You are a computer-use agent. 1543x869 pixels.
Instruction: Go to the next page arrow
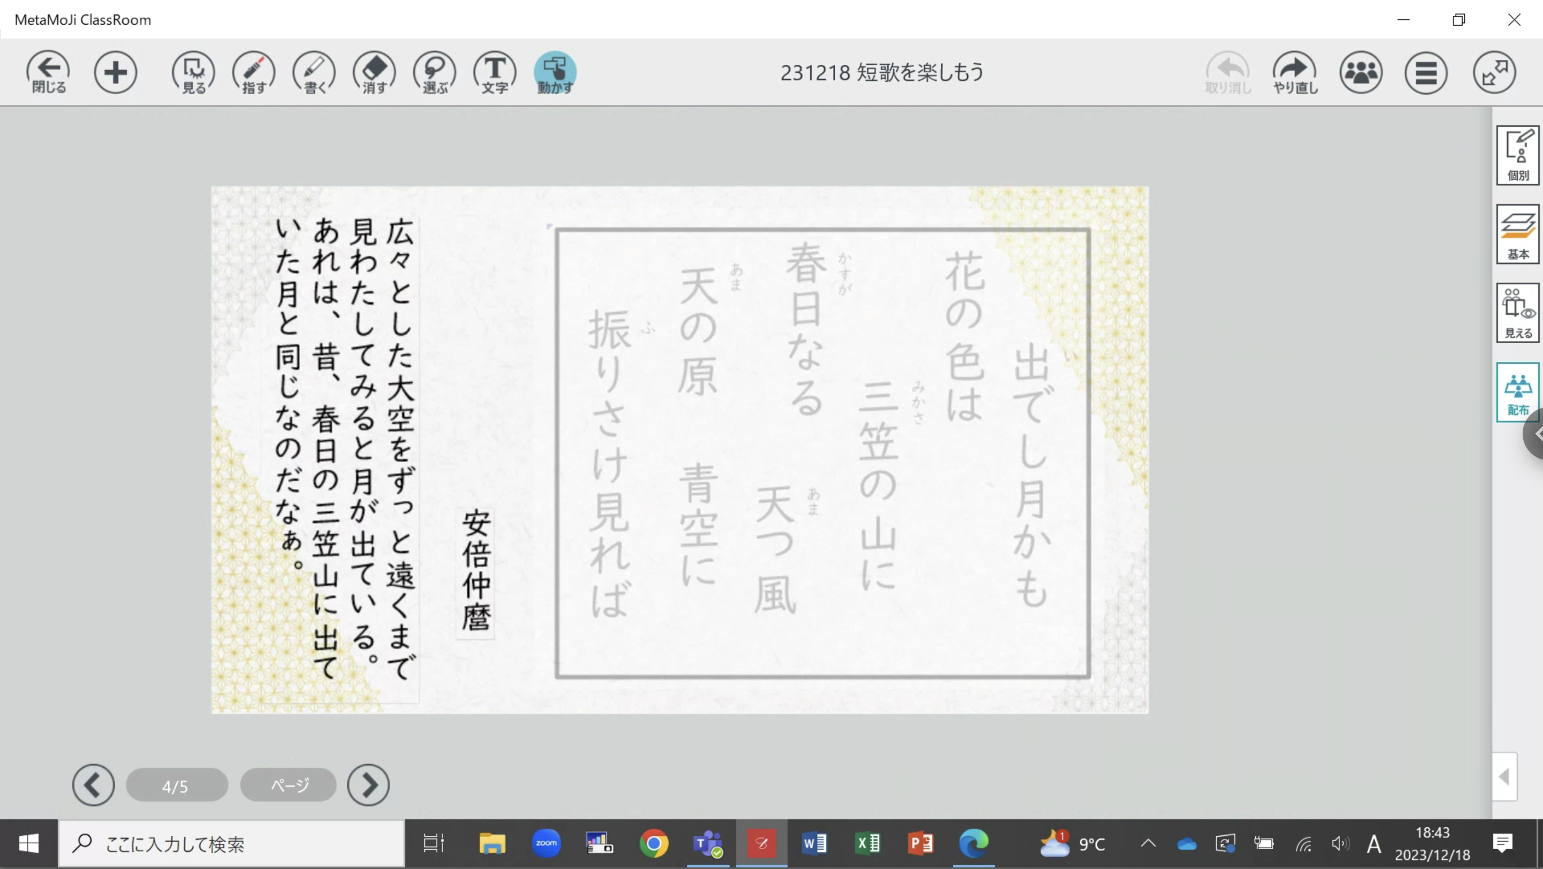pos(369,784)
